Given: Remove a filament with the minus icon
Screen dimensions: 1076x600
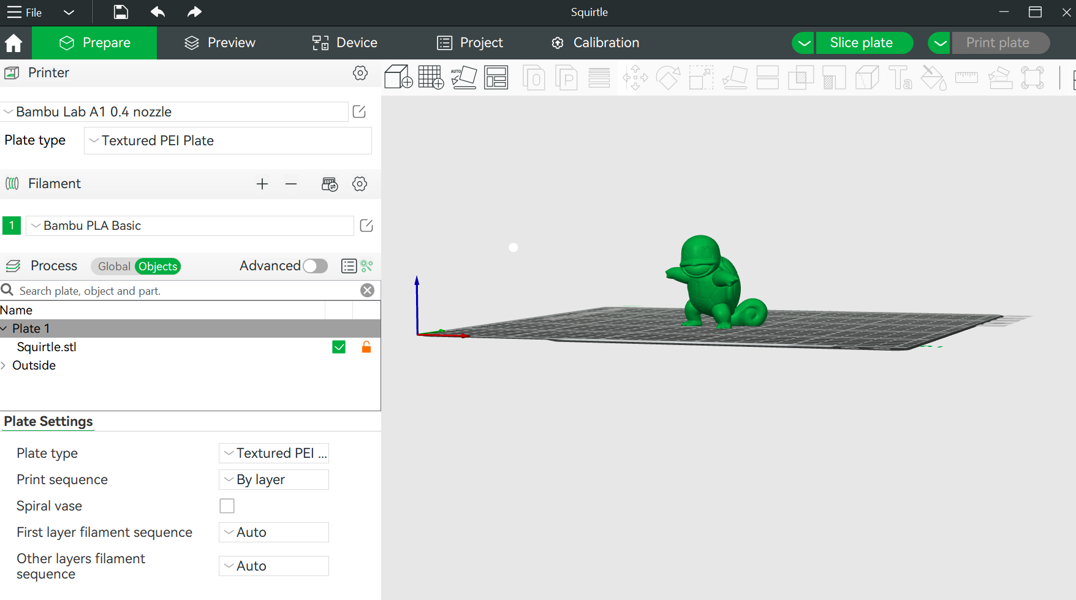Looking at the screenshot, I should (291, 184).
